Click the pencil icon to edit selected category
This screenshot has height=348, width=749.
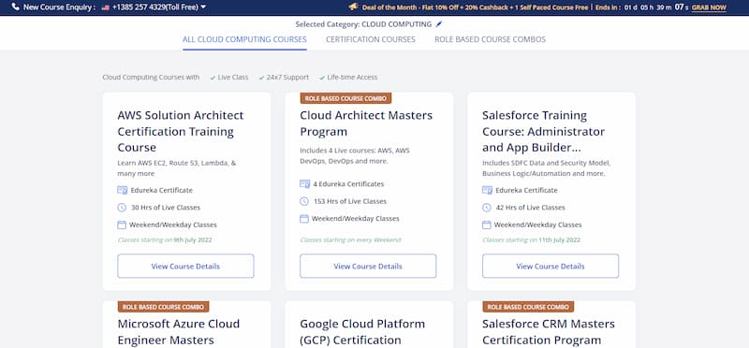tap(439, 24)
